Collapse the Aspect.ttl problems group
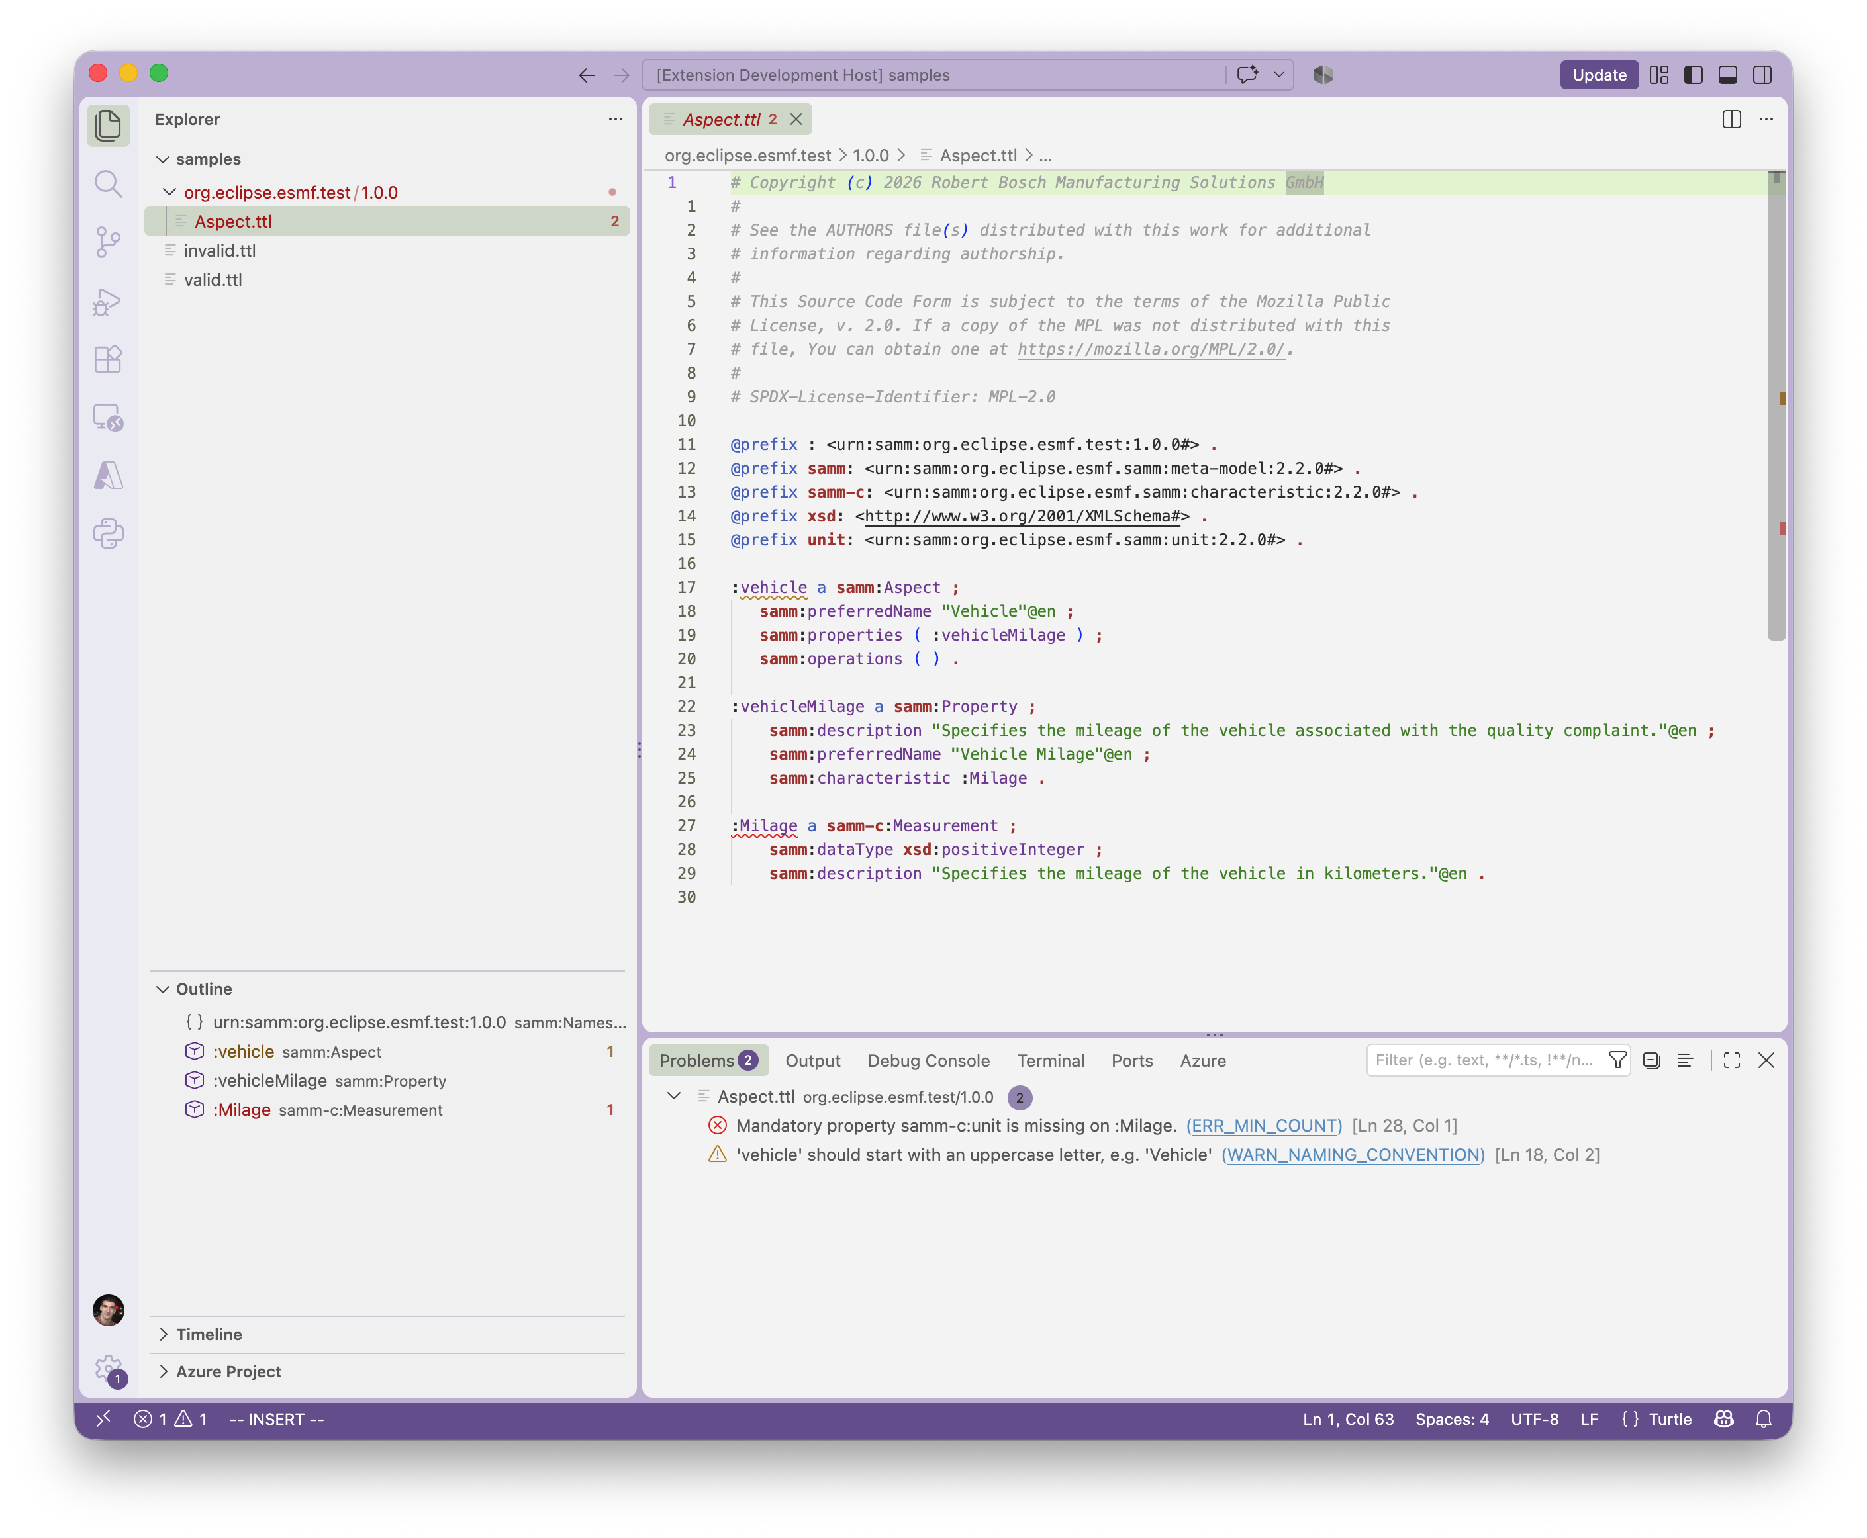 [673, 1097]
